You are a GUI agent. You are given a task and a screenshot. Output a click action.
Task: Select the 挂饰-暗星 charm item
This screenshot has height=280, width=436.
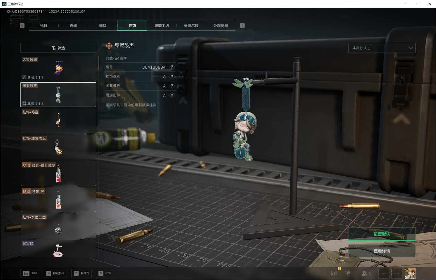(x=58, y=121)
